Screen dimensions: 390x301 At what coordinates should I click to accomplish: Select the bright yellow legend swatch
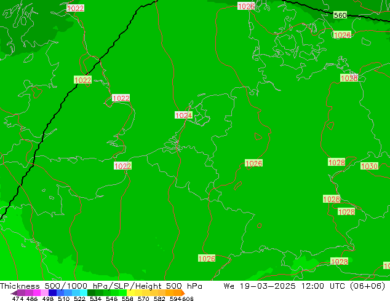click(130, 292)
